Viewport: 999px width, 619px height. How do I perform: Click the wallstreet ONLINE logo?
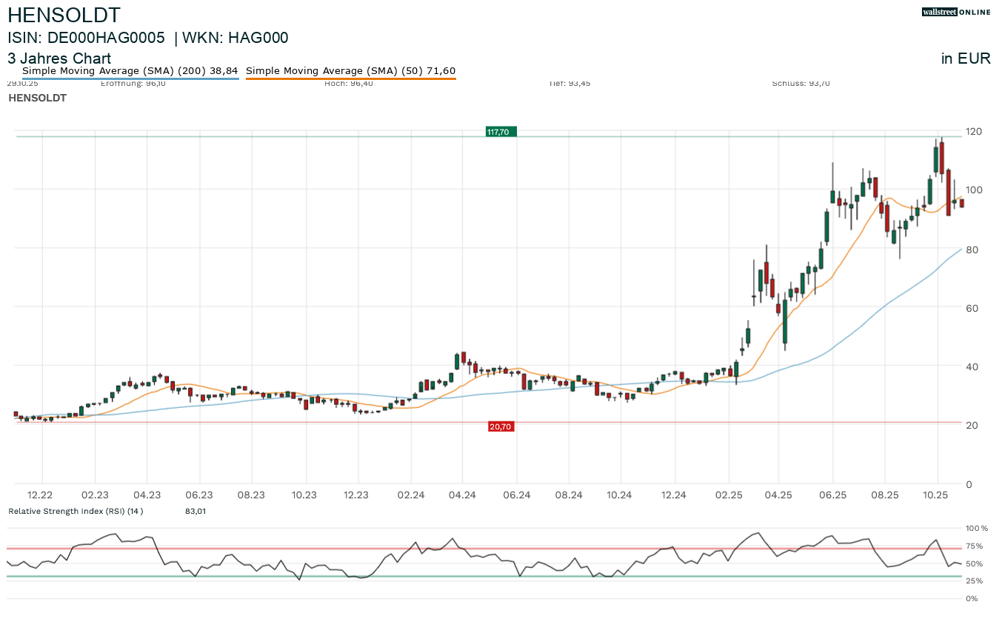tap(956, 12)
